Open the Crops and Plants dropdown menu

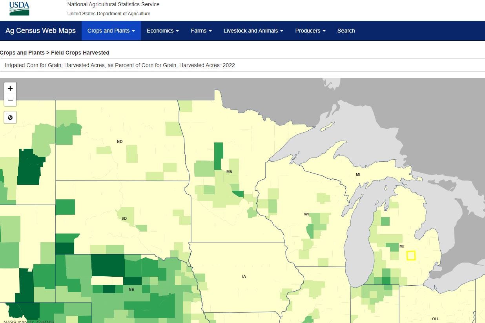coord(111,31)
